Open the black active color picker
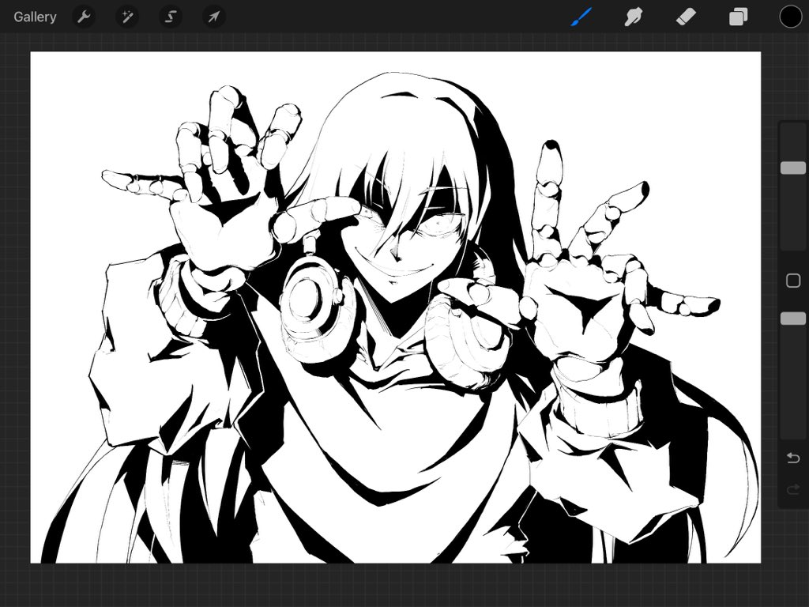Screen dimensions: 809x607 point(790,17)
